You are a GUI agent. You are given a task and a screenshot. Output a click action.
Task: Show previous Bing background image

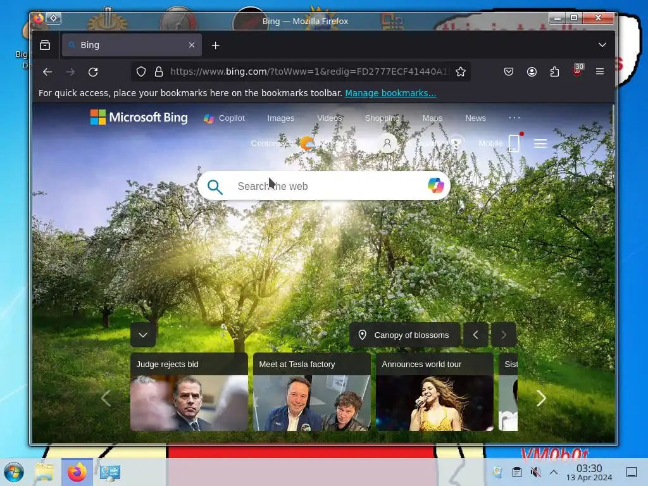click(476, 335)
